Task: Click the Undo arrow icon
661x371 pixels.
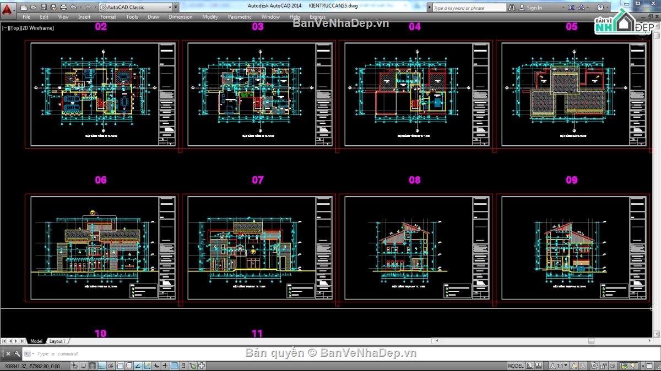Action: [x=73, y=8]
